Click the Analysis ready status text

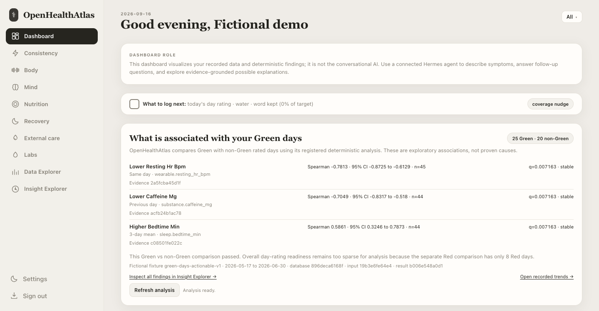(199, 290)
